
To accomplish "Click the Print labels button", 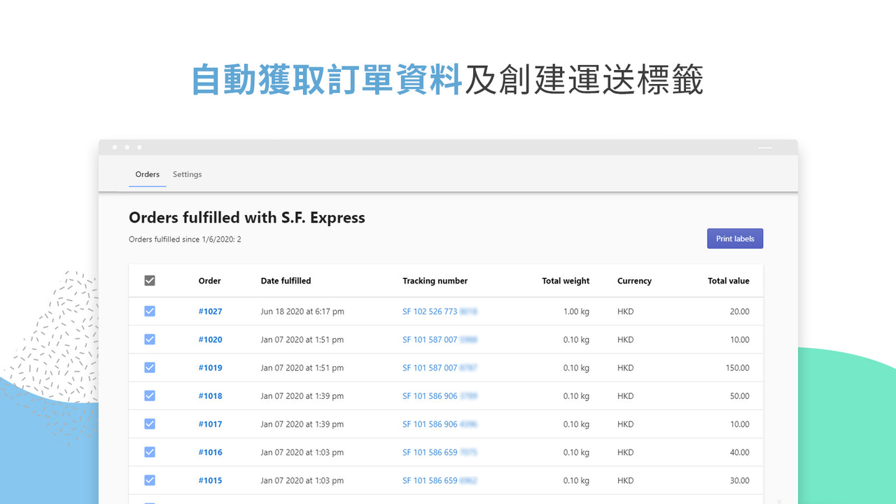I will (x=735, y=239).
